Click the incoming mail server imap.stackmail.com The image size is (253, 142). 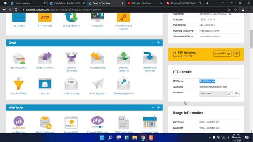coord(209,31)
